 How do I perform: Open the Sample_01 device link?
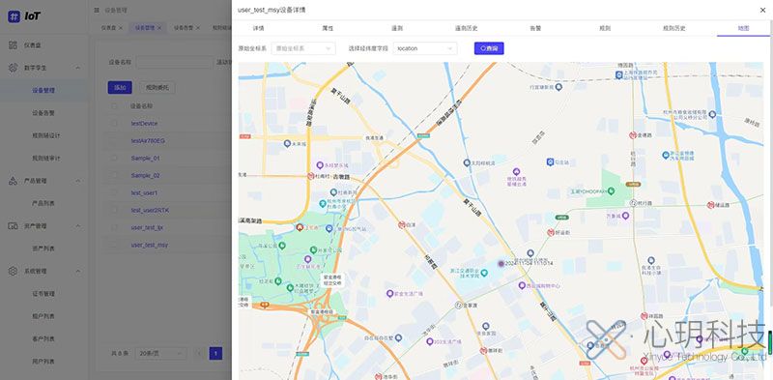(146, 158)
